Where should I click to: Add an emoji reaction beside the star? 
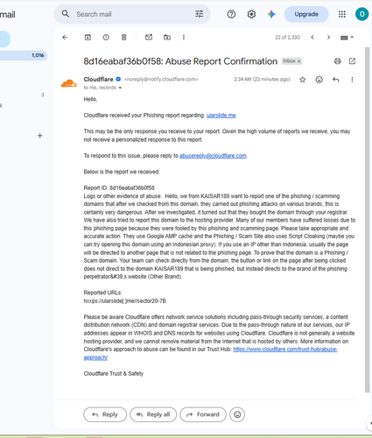coord(319,80)
